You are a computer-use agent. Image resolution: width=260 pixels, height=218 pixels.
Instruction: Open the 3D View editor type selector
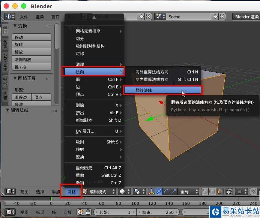(x=10, y=191)
